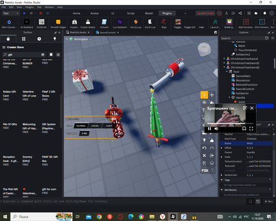Click the Import Avatar plugin icon
Viewport: 276px width, 221px height.
[88, 22]
